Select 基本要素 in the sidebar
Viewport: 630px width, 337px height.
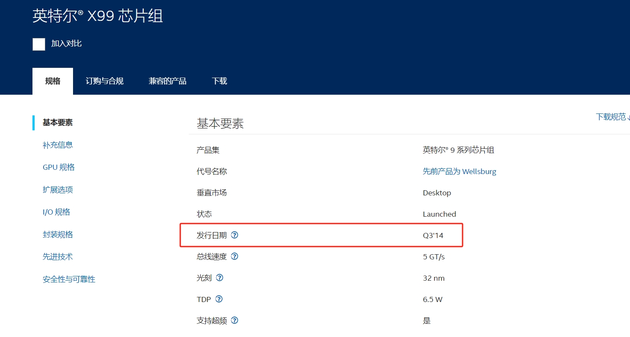click(57, 122)
